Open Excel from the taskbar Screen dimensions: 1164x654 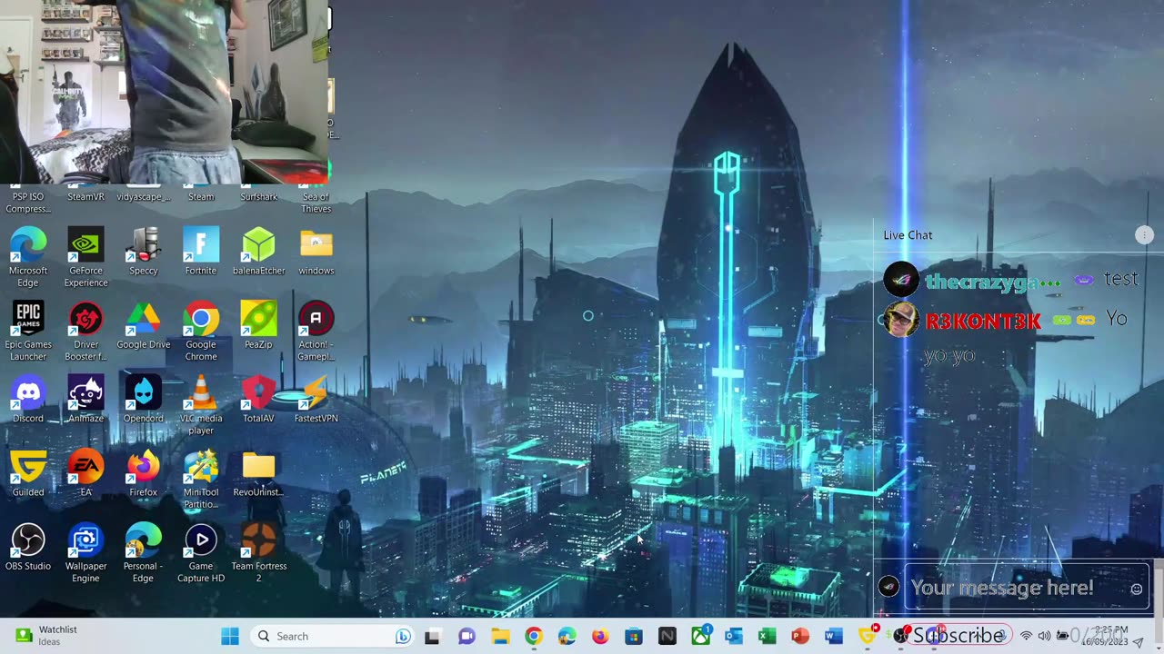768,636
